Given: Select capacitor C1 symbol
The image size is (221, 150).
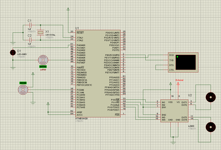Looking at the screenshot, I should point(30,25).
